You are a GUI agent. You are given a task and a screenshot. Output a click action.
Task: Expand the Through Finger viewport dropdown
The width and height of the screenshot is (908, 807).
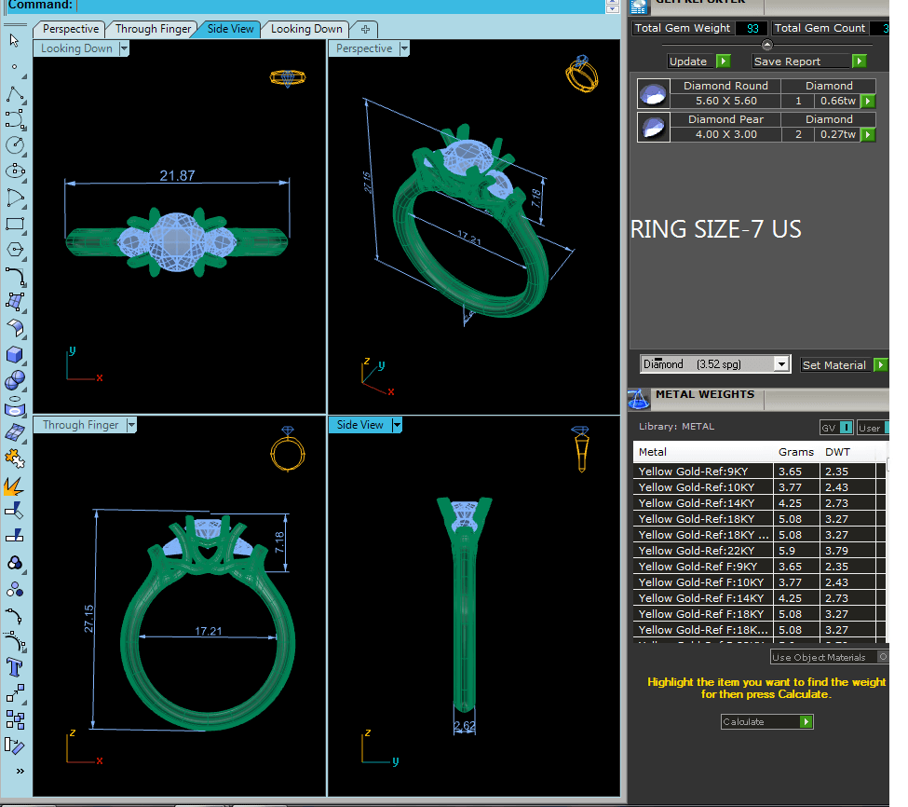[x=131, y=425]
